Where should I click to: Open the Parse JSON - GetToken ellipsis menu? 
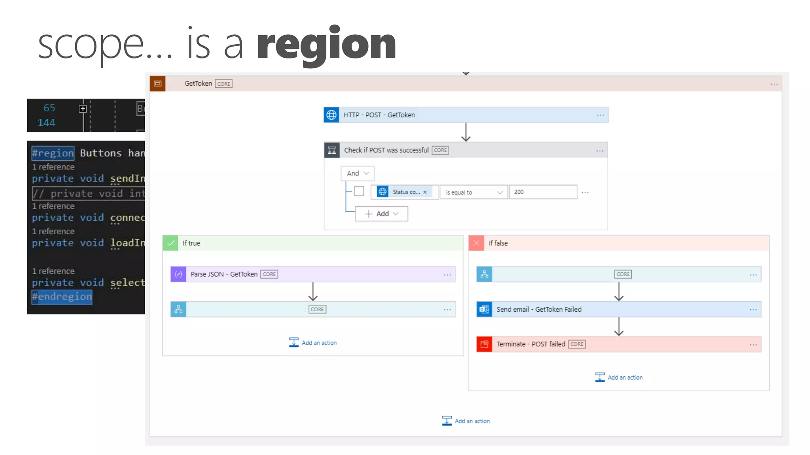[447, 275]
